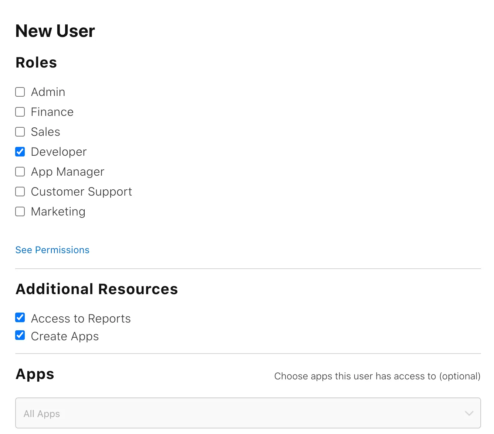The image size is (494, 434).
Task: Click the Customer Support label text
Action: point(81,192)
